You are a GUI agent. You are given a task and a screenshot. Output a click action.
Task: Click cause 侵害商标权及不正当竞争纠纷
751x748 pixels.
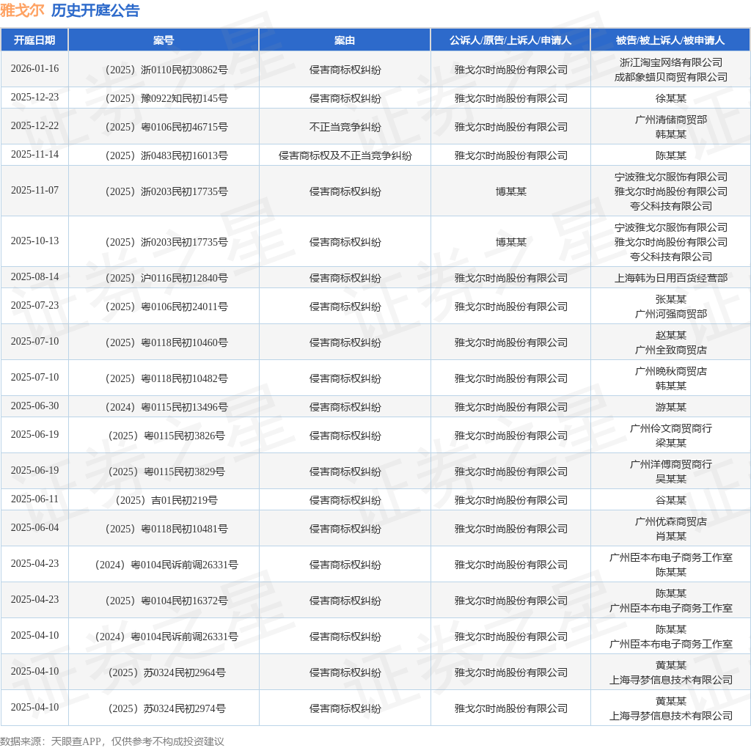pos(345,156)
